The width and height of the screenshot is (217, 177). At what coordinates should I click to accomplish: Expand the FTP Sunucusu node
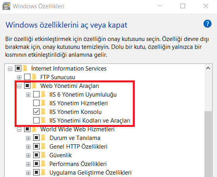coord(19,77)
